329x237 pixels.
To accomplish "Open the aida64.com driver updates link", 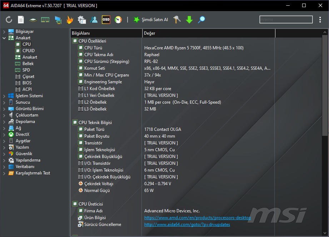I will point(187,224).
